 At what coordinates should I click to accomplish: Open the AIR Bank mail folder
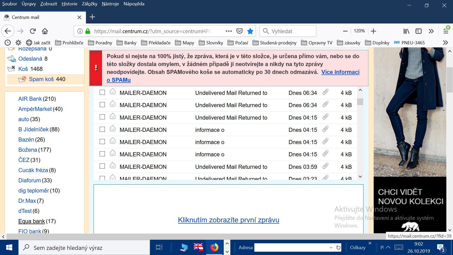(x=30, y=99)
